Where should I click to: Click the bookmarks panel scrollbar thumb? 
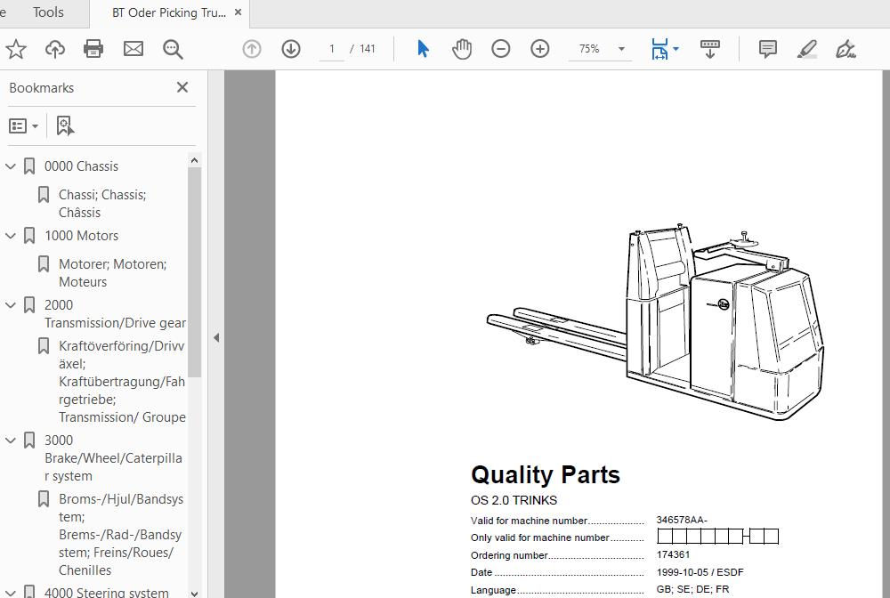(194, 272)
